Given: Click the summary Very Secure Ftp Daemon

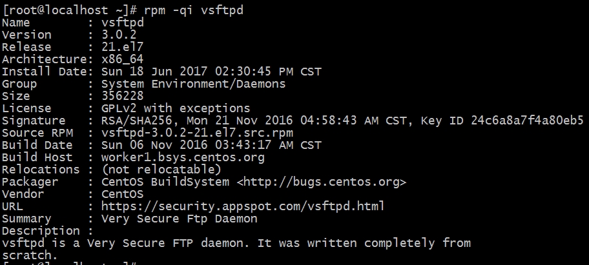Looking at the screenshot, I should (180, 219).
